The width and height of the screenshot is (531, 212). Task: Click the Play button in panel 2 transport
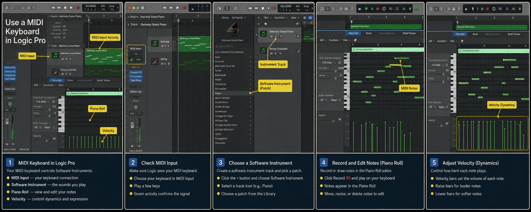coord(178,8)
